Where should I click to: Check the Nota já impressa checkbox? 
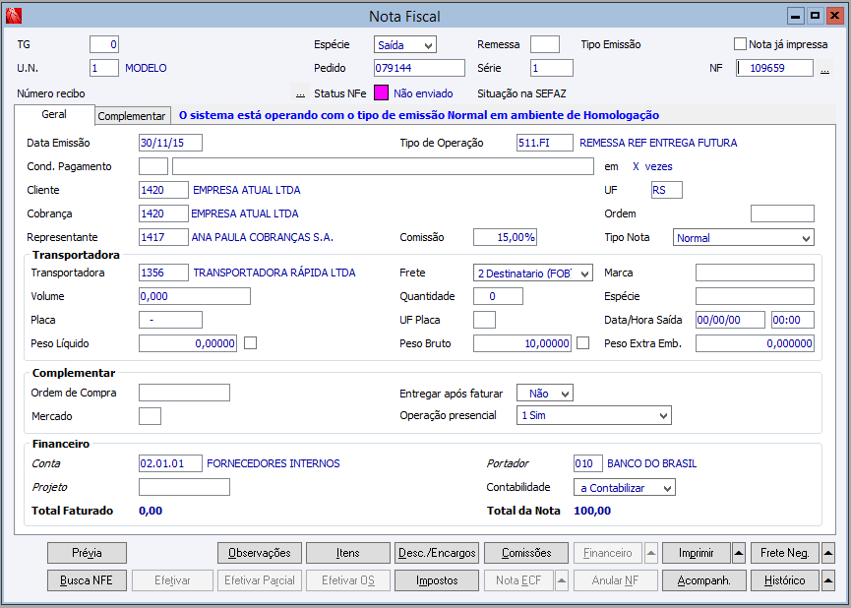(x=740, y=44)
